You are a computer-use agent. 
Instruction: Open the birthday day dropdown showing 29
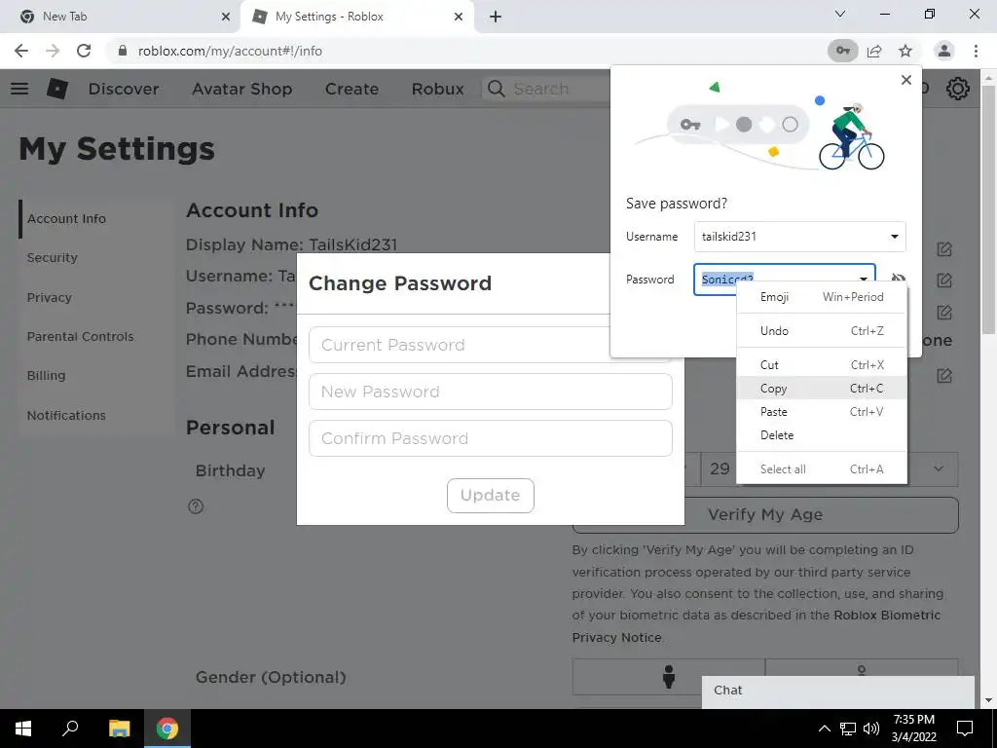pos(719,468)
